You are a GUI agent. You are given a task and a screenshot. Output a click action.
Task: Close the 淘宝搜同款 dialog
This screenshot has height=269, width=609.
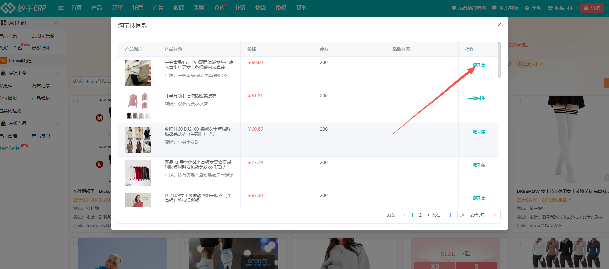(x=499, y=24)
